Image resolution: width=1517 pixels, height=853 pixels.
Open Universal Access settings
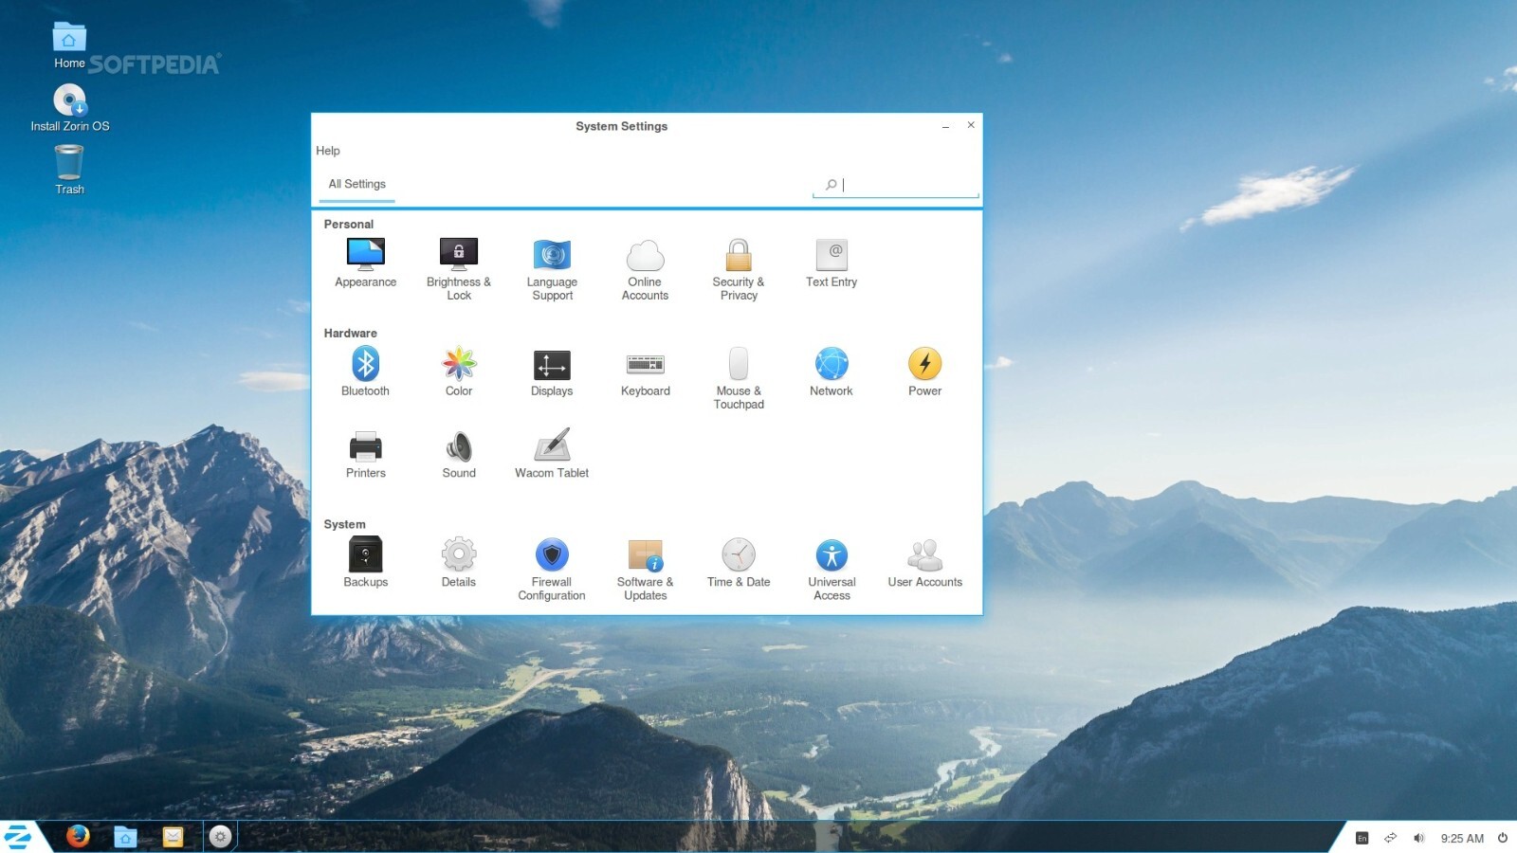click(832, 570)
